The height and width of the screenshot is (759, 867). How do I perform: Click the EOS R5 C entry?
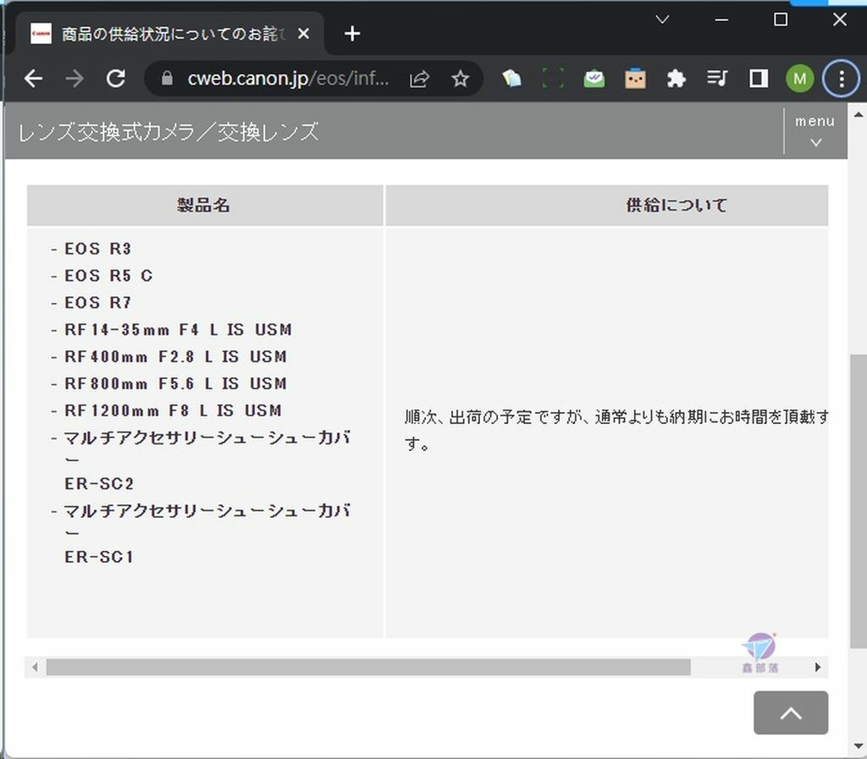(108, 276)
